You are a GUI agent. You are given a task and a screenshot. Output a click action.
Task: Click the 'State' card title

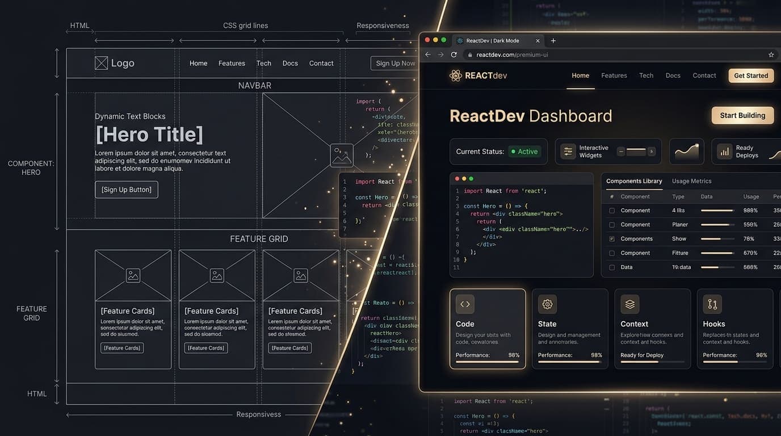pos(547,324)
